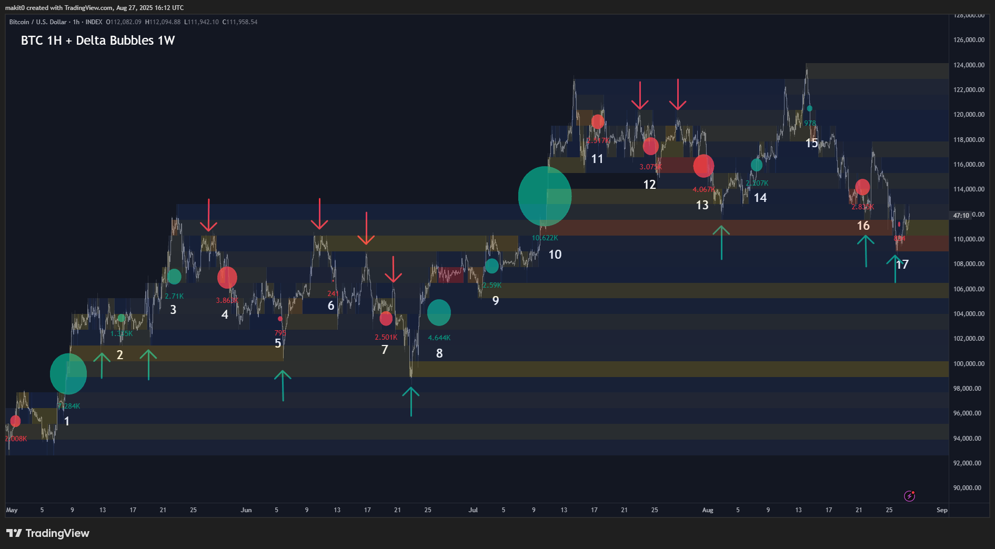Click the high value H112,094.88
The height and width of the screenshot is (549, 995).
[163, 22]
